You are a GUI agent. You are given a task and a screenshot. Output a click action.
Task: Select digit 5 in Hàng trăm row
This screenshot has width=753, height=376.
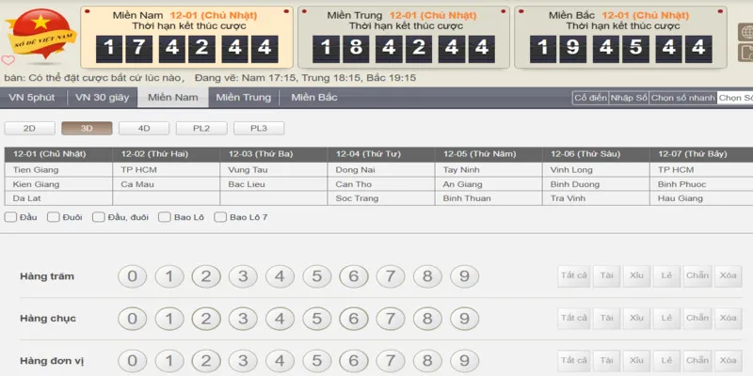[316, 276]
